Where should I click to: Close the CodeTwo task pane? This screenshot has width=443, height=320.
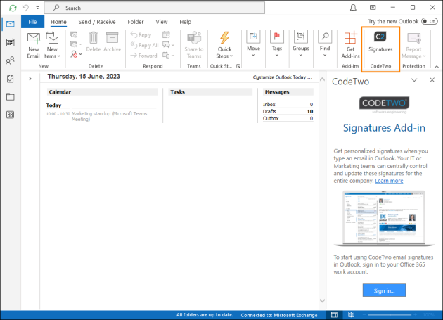[432, 80]
